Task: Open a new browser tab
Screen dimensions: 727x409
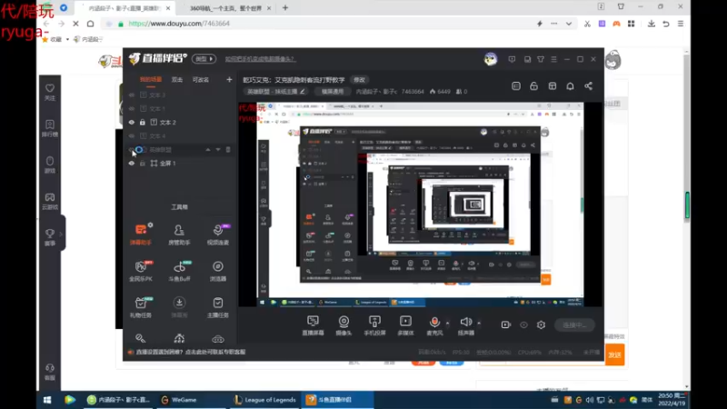Action: [x=285, y=8]
